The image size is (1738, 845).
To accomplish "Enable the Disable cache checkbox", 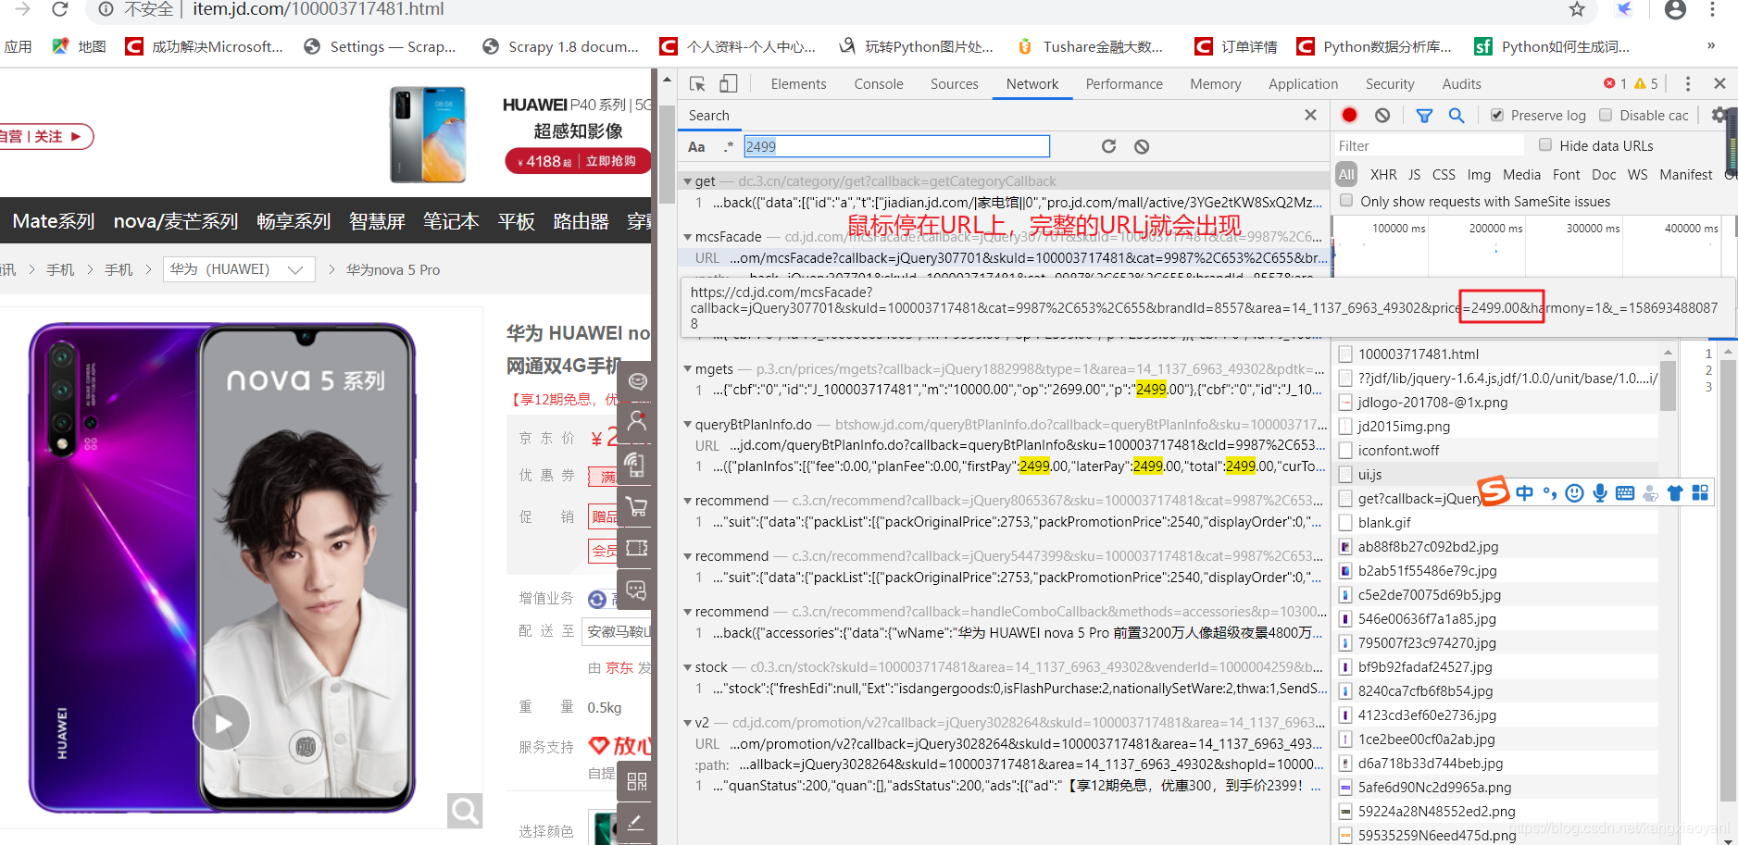I will click(1606, 115).
